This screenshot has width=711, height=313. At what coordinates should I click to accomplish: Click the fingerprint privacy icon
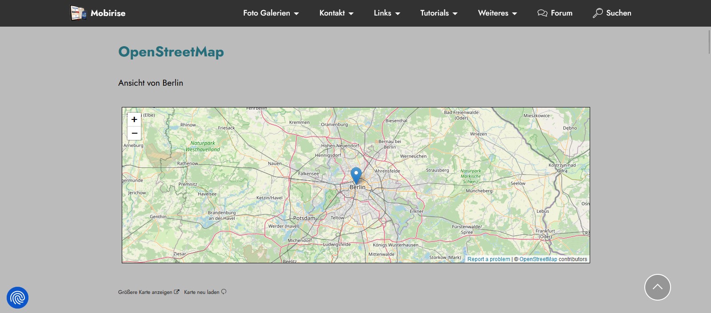[x=18, y=297]
